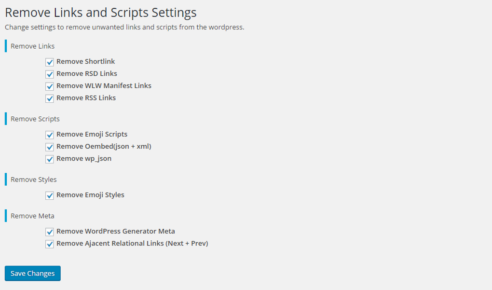Select the Remove Scripts section heading
Image resolution: width=492 pixels, height=290 pixels.
point(36,119)
